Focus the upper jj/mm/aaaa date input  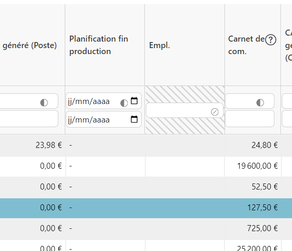[90, 102]
